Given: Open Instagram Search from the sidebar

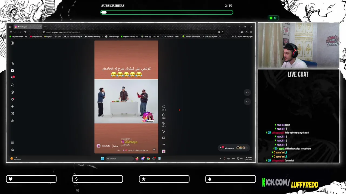Looking at the screenshot, I should coord(12,85).
